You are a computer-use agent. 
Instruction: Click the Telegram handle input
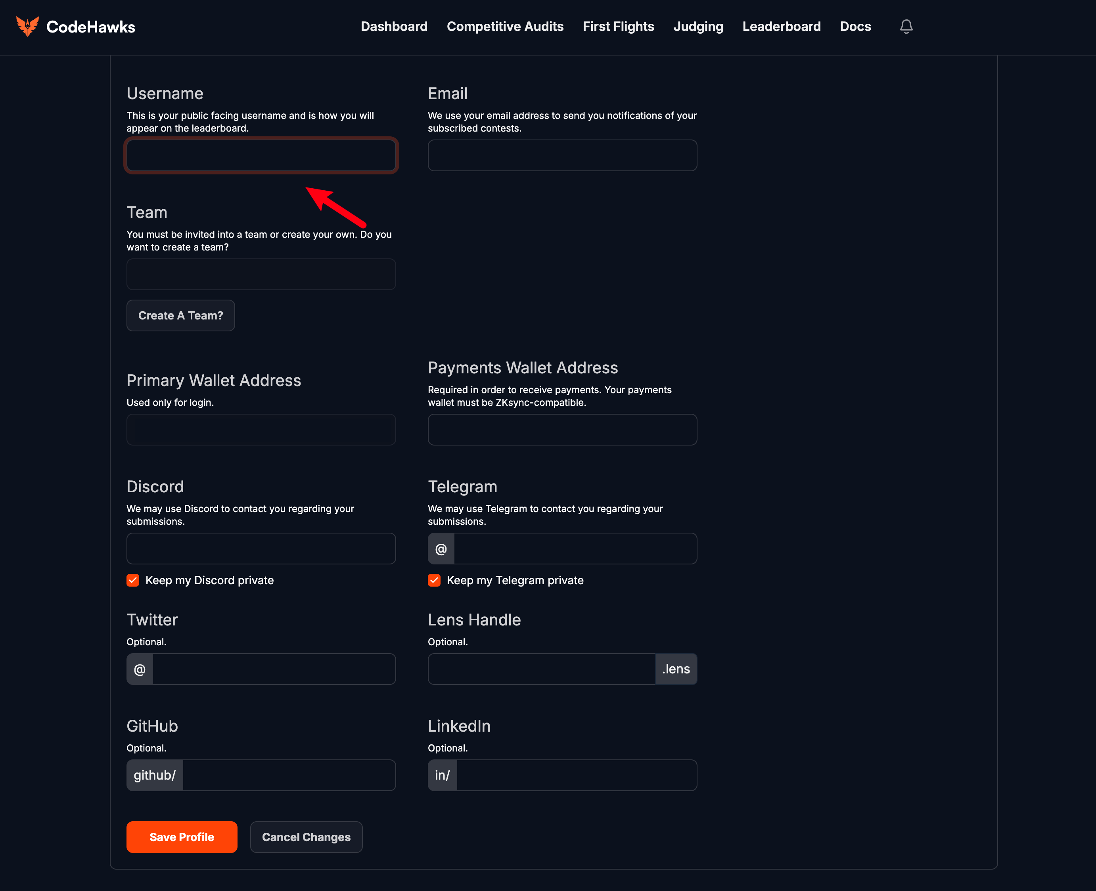(x=575, y=549)
